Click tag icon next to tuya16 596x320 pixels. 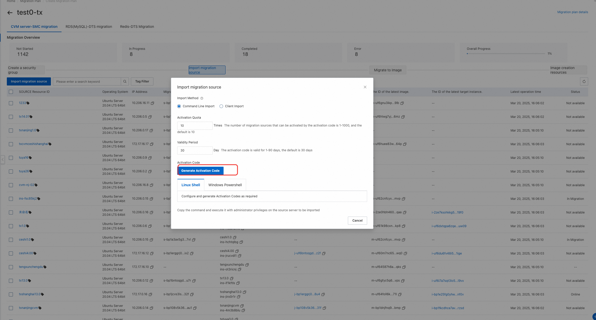coord(30,158)
